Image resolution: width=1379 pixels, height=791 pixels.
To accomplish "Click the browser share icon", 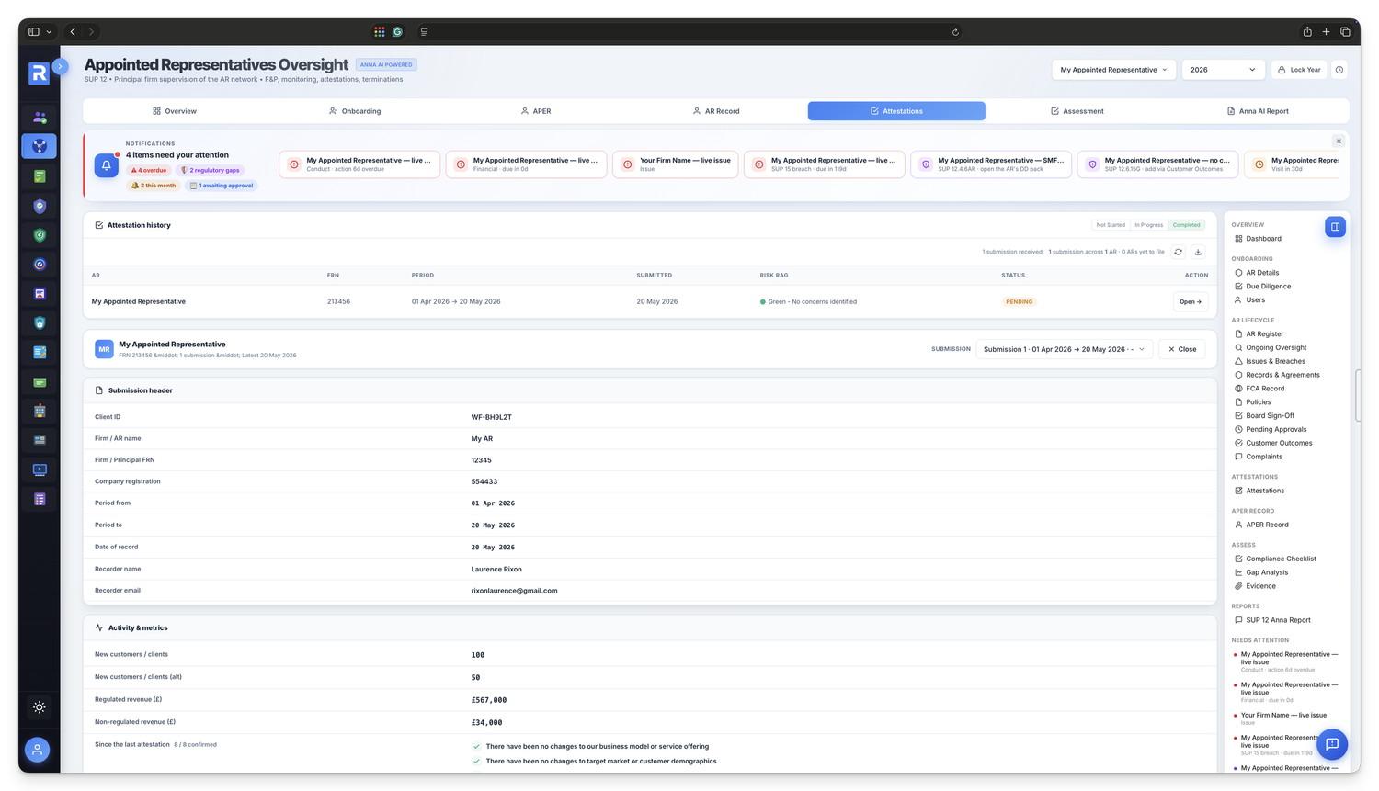I will click(1307, 31).
